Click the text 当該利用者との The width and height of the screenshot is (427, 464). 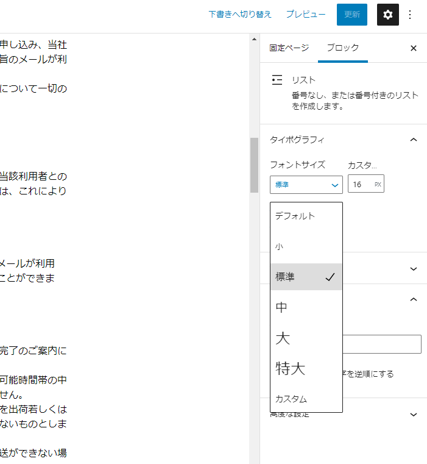tap(33, 176)
